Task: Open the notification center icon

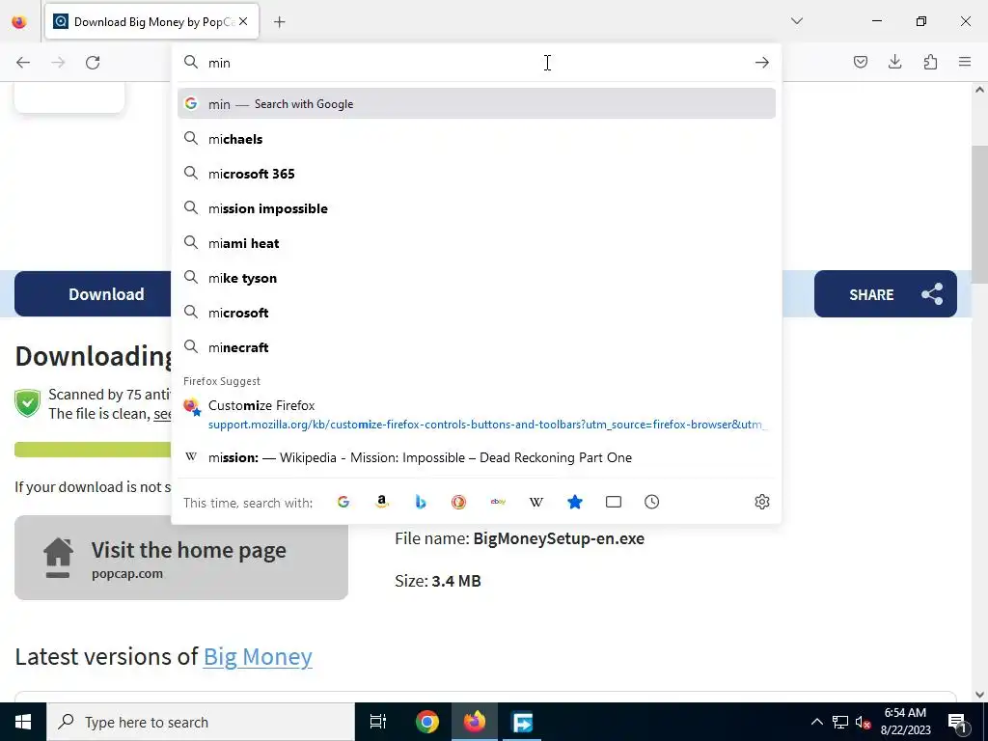Action: click(956, 722)
